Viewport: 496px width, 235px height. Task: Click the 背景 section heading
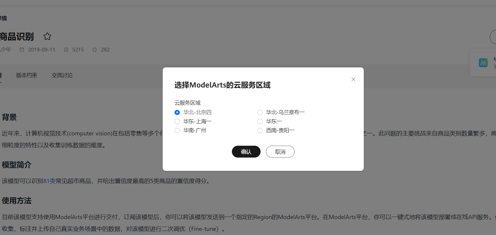pyautogui.click(x=9, y=117)
